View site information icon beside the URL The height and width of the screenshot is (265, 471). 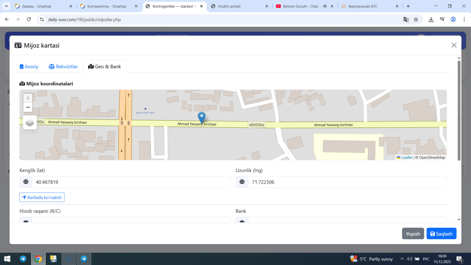(42, 20)
